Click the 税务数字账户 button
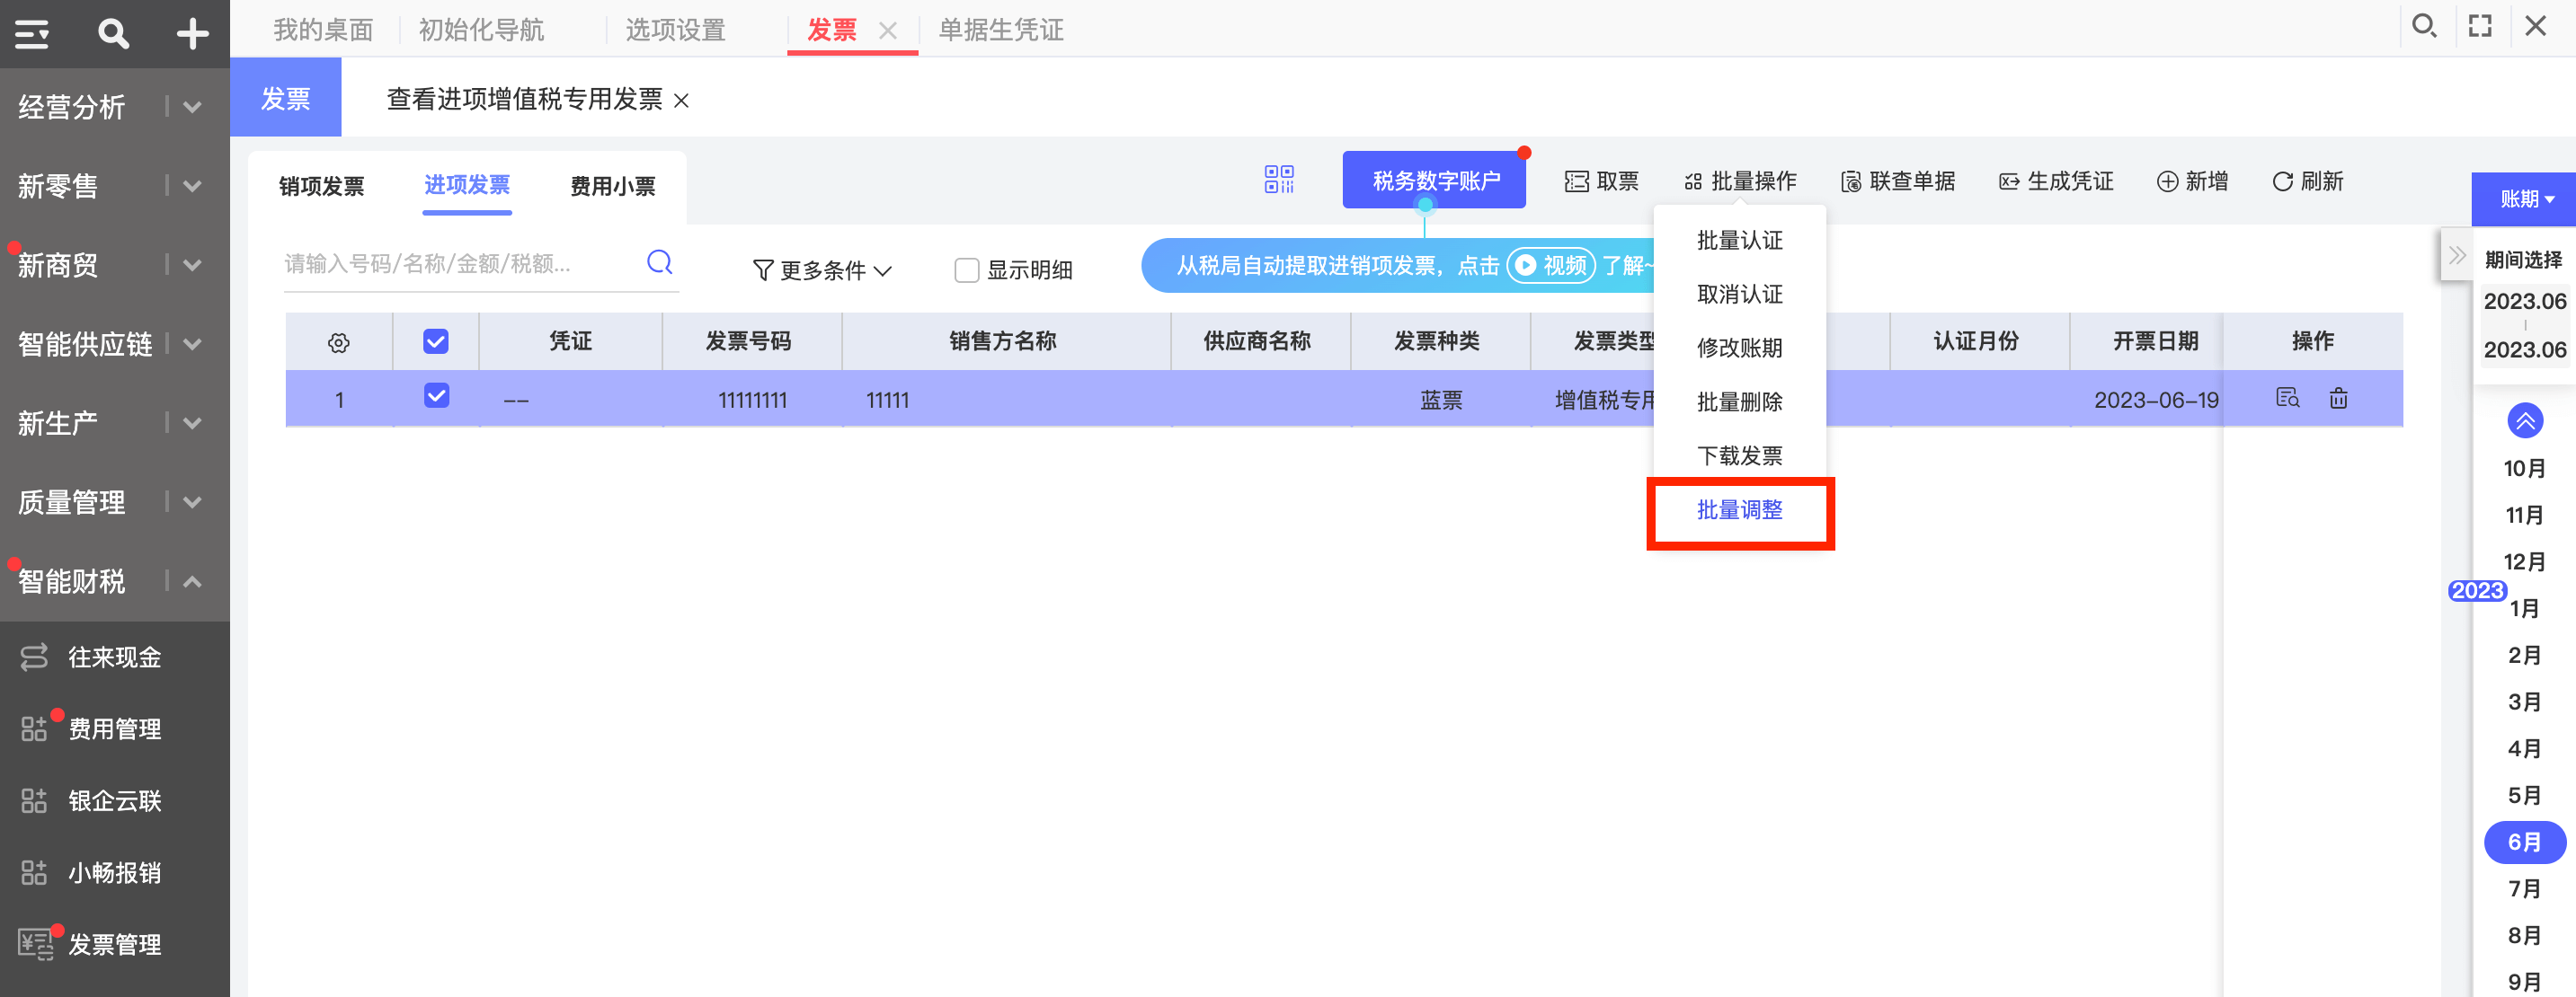The height and width of the screenshot is (997, 2576). [x=1434, y=181]
